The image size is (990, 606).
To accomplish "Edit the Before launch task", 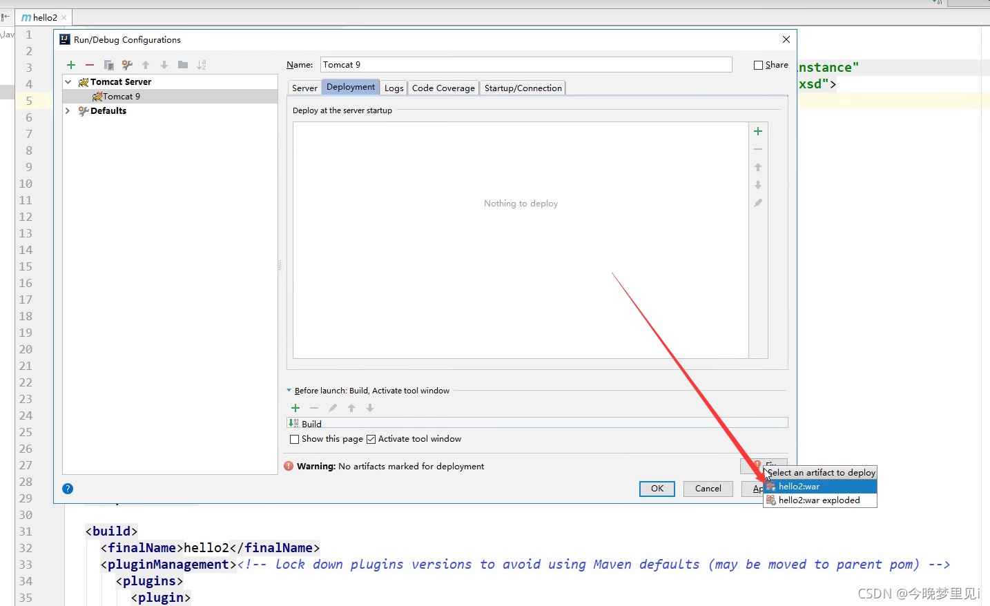I will pos(333,408).
